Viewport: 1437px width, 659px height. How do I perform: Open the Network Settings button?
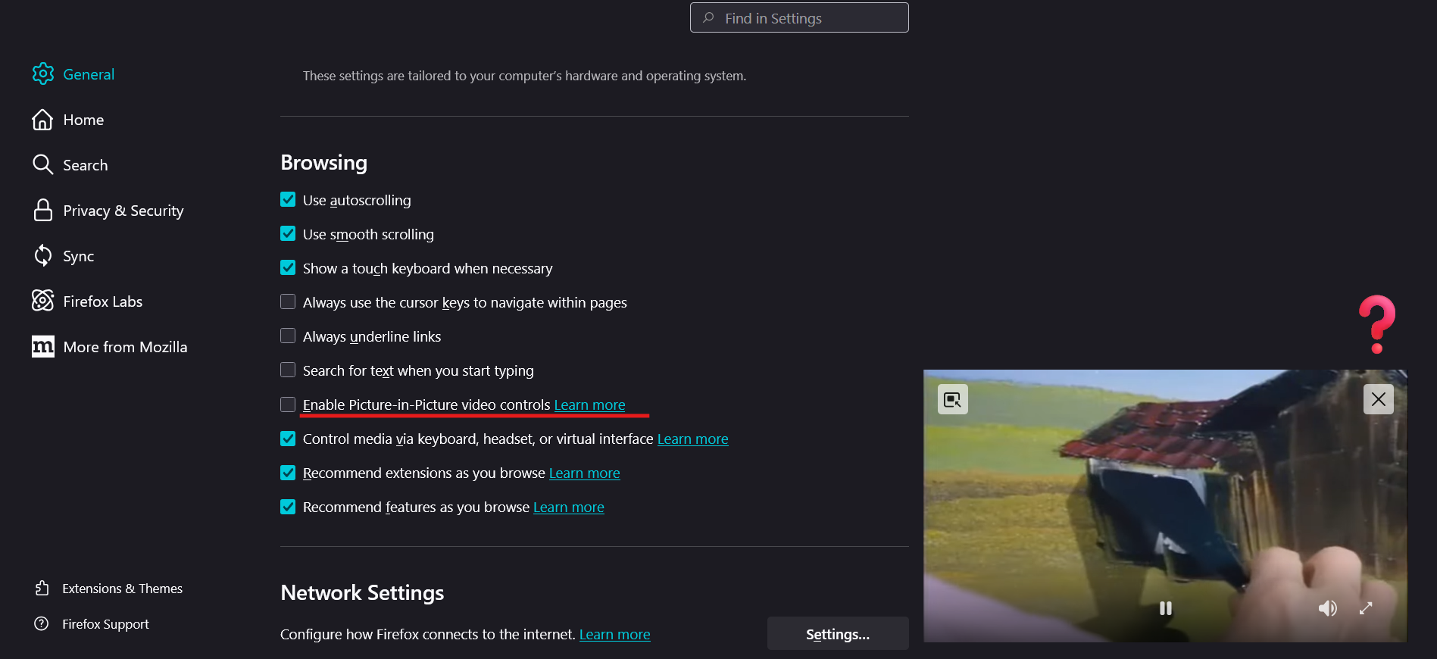coord(837,634)
